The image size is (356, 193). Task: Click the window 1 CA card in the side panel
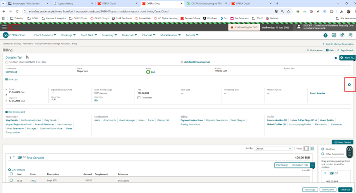tap(335, 177)
